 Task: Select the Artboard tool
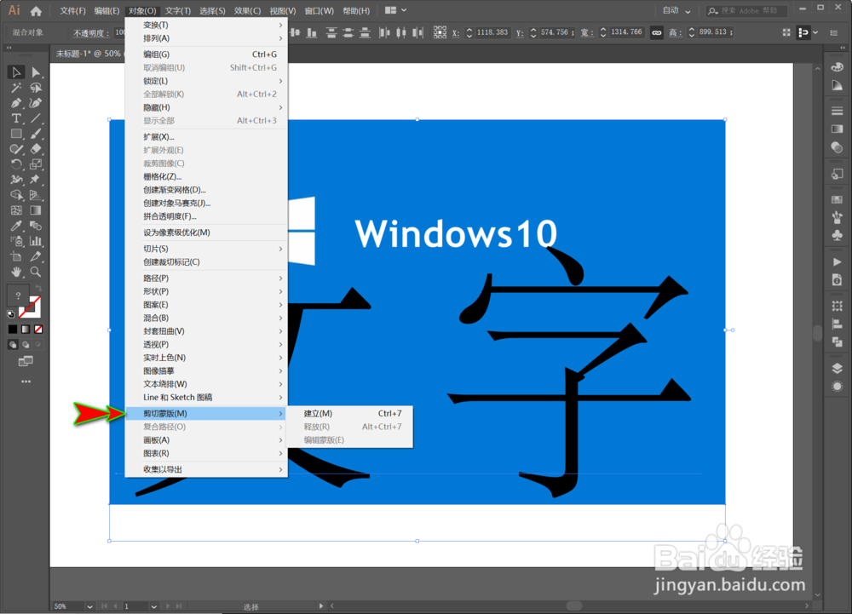coord(16,256)
